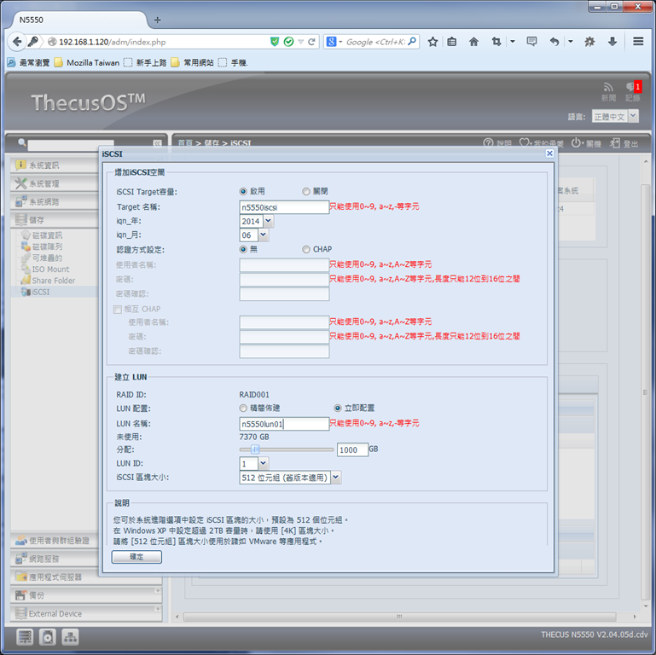Open the iqn_年 2014 dropdown
This screenshot has width=656, height=655.
(268, 221)
